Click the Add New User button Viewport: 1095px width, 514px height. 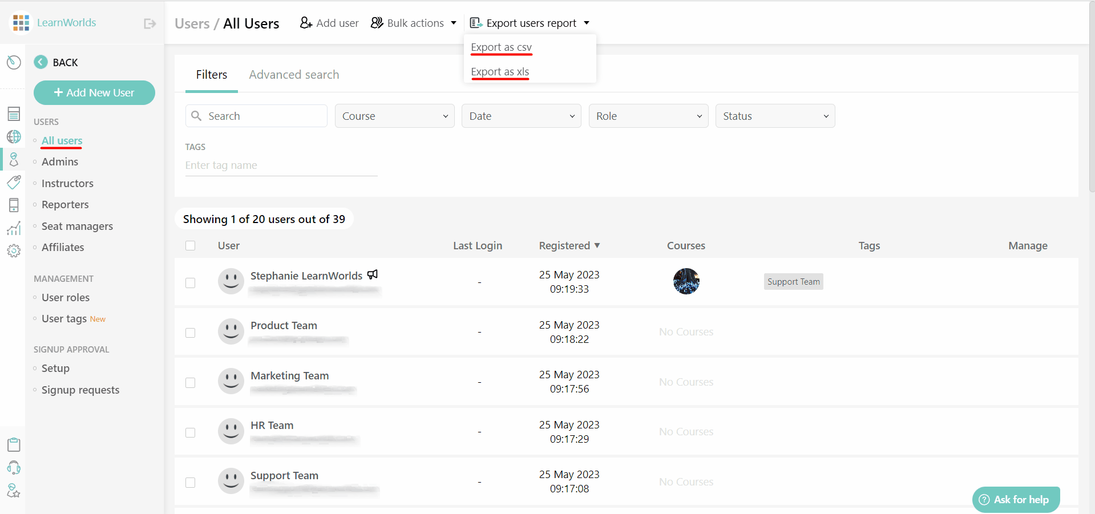pyautogui.click(x=94, y=92)
